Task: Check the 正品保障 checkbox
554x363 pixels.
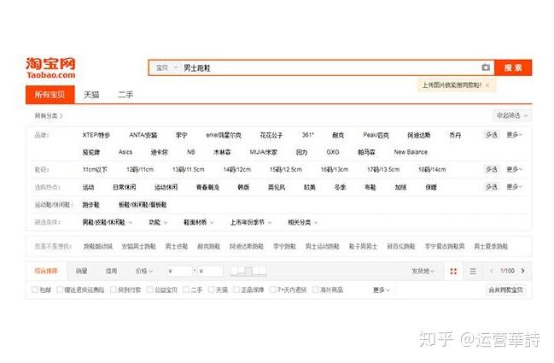Action: click(236, 290)
